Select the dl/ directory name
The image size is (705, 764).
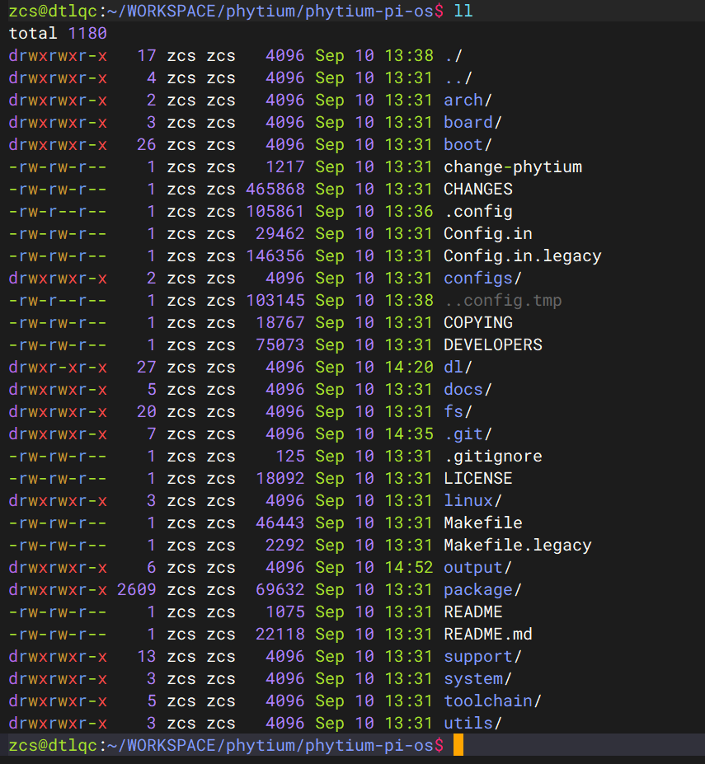[x=458, y=367]
